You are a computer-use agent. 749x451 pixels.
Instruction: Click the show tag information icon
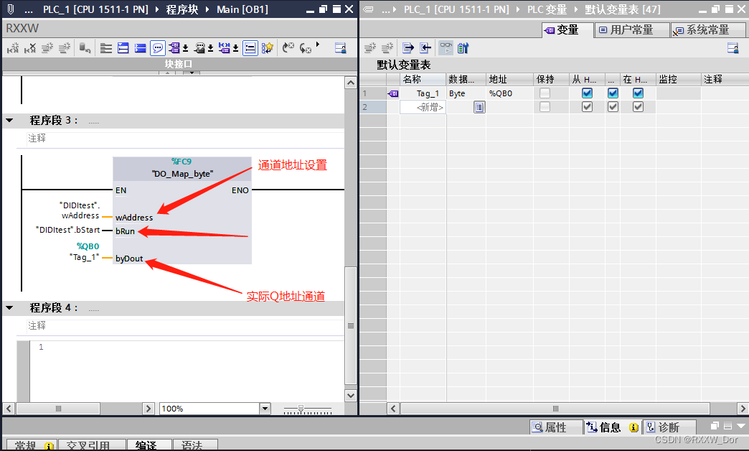tap(200, 48)
